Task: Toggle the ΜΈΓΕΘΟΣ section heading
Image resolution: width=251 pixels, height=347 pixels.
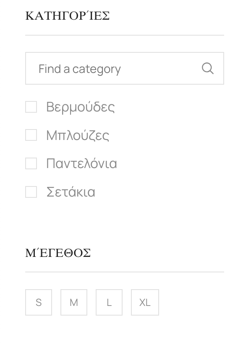Action: coord(58,253)
